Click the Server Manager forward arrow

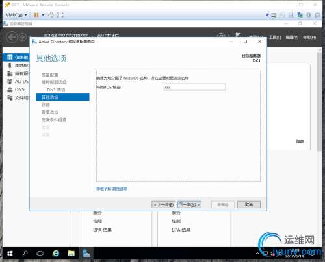coord(22,37)
